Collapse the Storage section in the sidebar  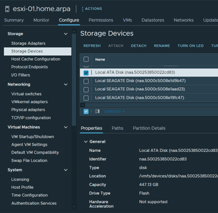tap(66, 34)
